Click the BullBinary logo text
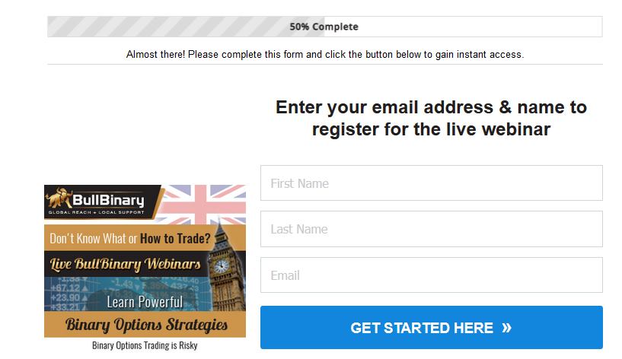This screenshot has width=622, height=359. [108, 200]
